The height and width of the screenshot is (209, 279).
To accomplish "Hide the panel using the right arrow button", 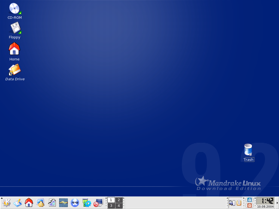I will pos(277,203).
